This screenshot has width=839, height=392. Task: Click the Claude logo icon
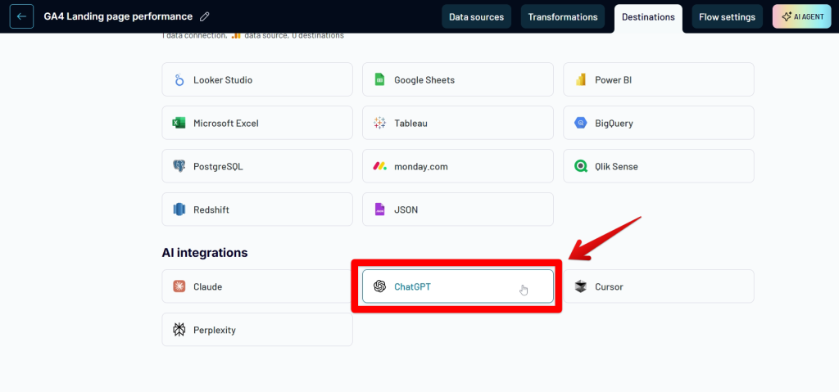tap(179, 286)
